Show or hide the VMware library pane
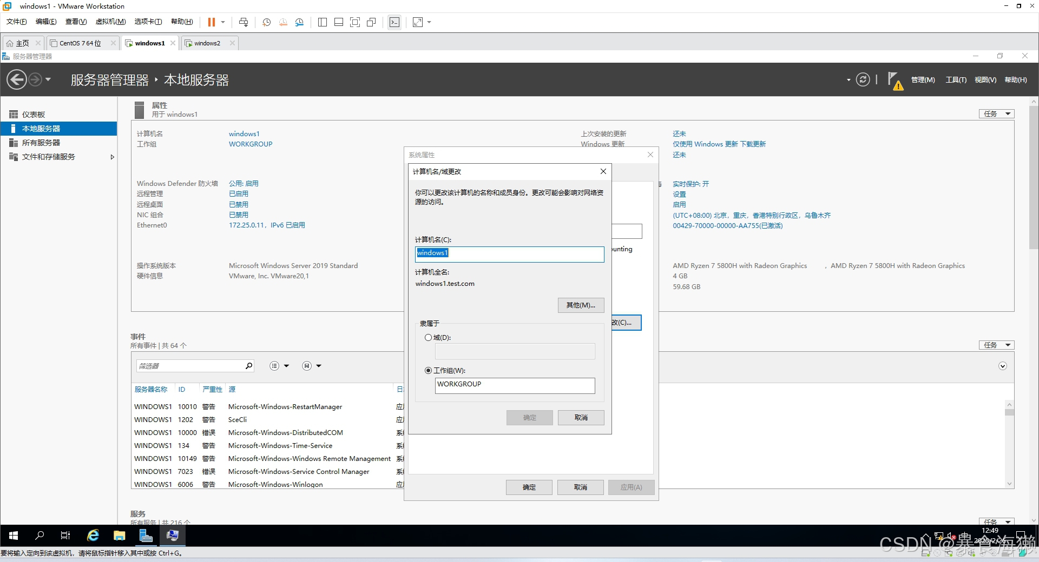This screenshot has height=562, width=1039. click(x=323, y=22)
